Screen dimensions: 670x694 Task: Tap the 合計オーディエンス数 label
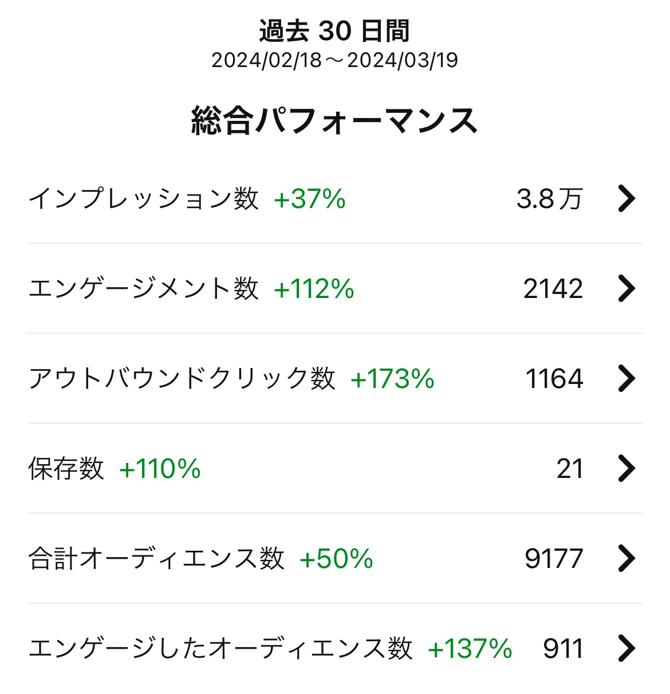point(156,558)
